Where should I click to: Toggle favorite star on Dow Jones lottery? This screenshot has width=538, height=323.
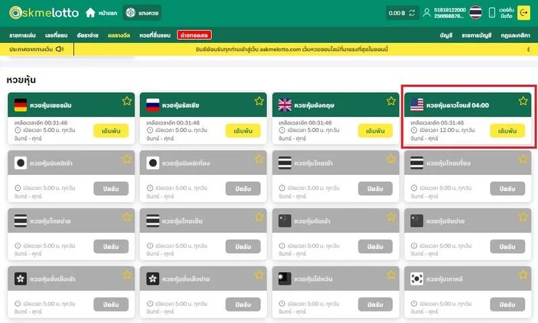(523, 101)
